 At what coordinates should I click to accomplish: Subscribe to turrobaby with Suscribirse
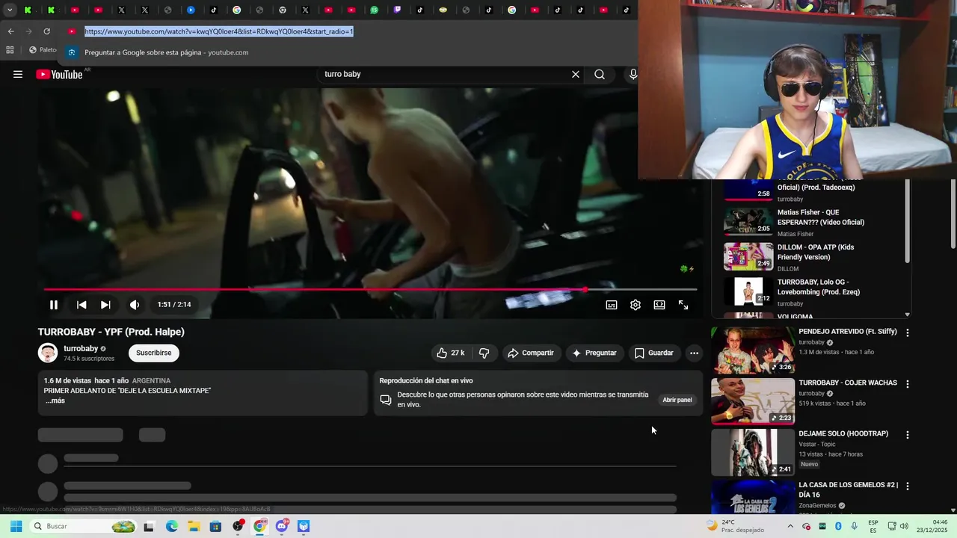pyautogui.click(x=154, y=353)
